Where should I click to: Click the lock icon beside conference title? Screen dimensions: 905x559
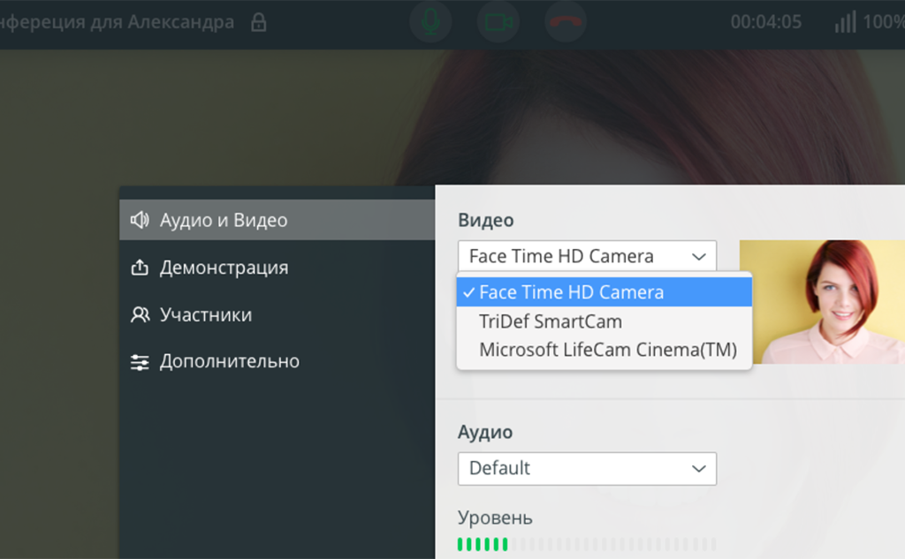[x=258, y=22]
